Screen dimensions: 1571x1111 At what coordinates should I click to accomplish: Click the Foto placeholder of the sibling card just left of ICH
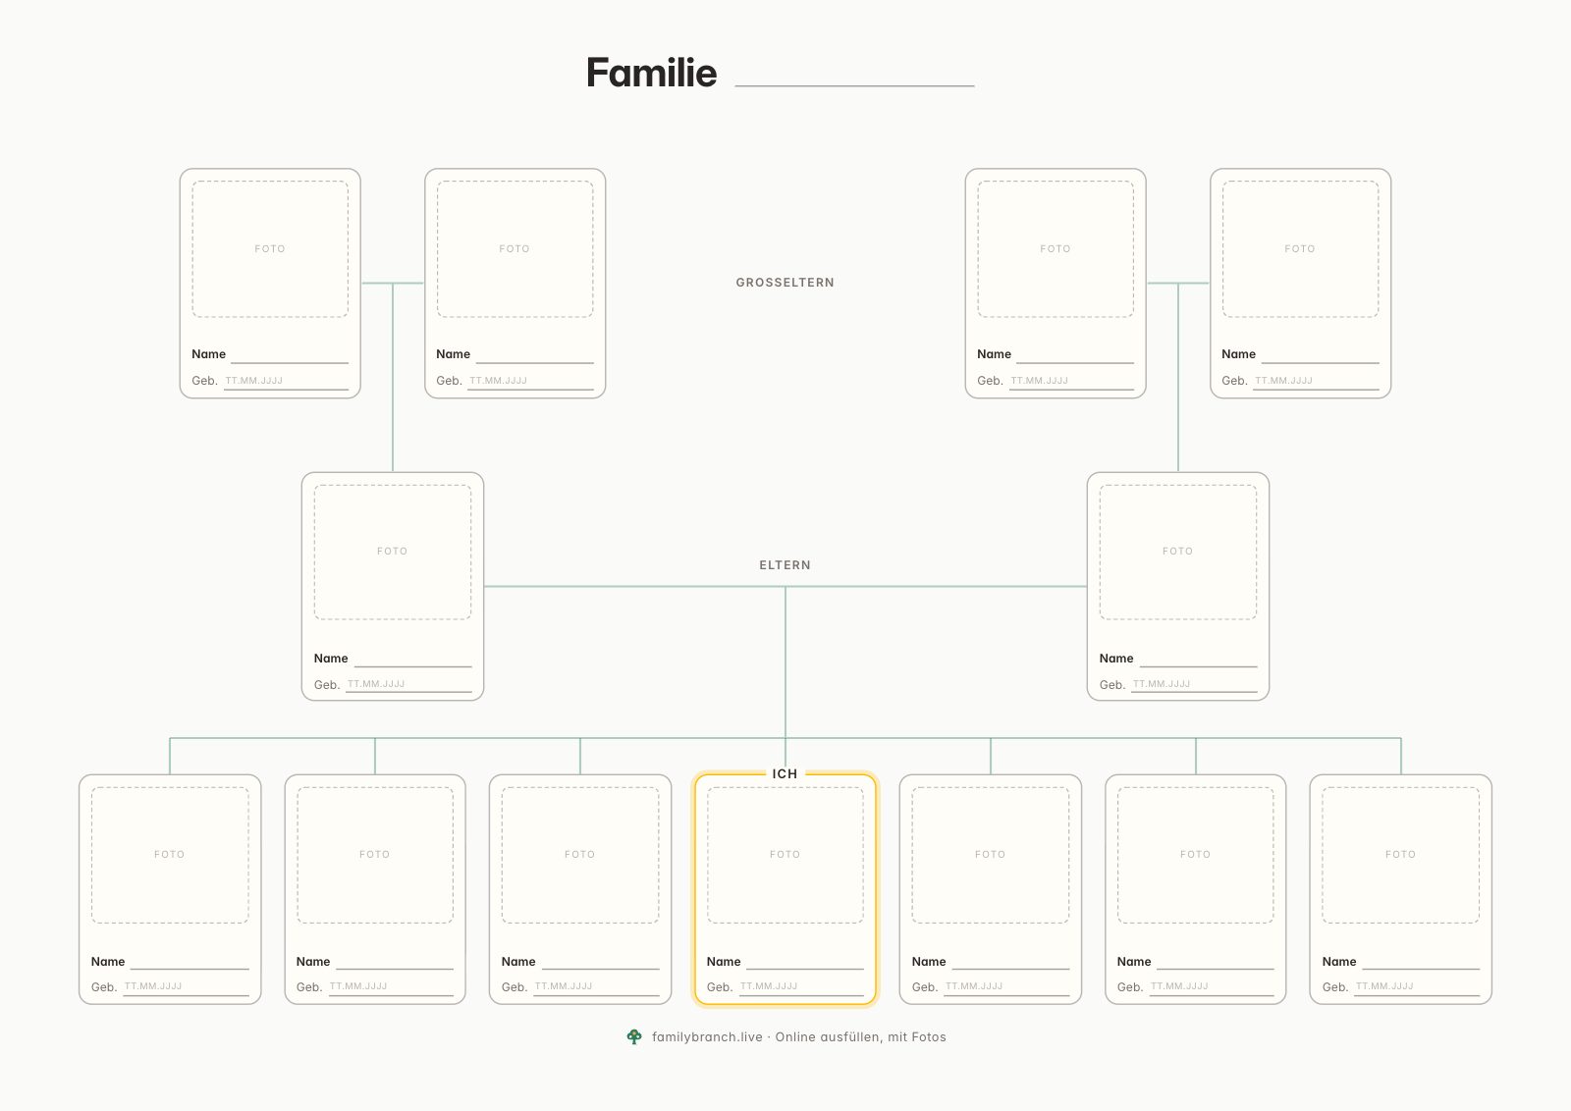click(579, 855)
